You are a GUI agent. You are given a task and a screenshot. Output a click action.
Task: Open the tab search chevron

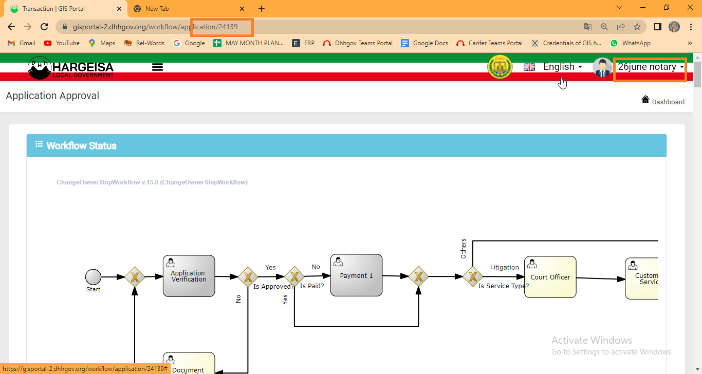(619, 8)
